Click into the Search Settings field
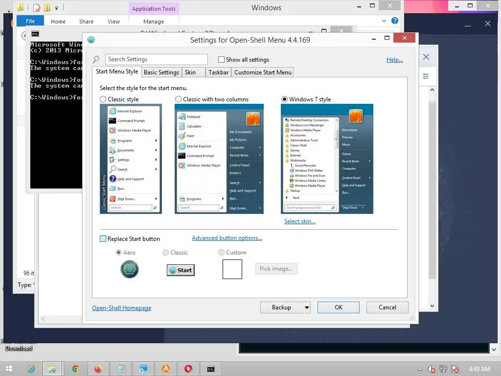Screen dimensions: 501x376 (x=157, y=59)
